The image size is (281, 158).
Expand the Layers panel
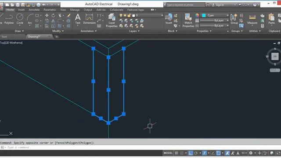coord(134,31)
